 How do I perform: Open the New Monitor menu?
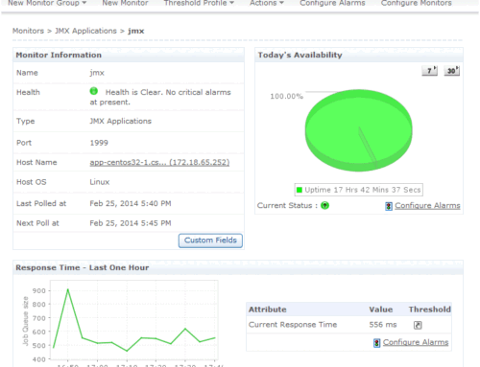125,3
